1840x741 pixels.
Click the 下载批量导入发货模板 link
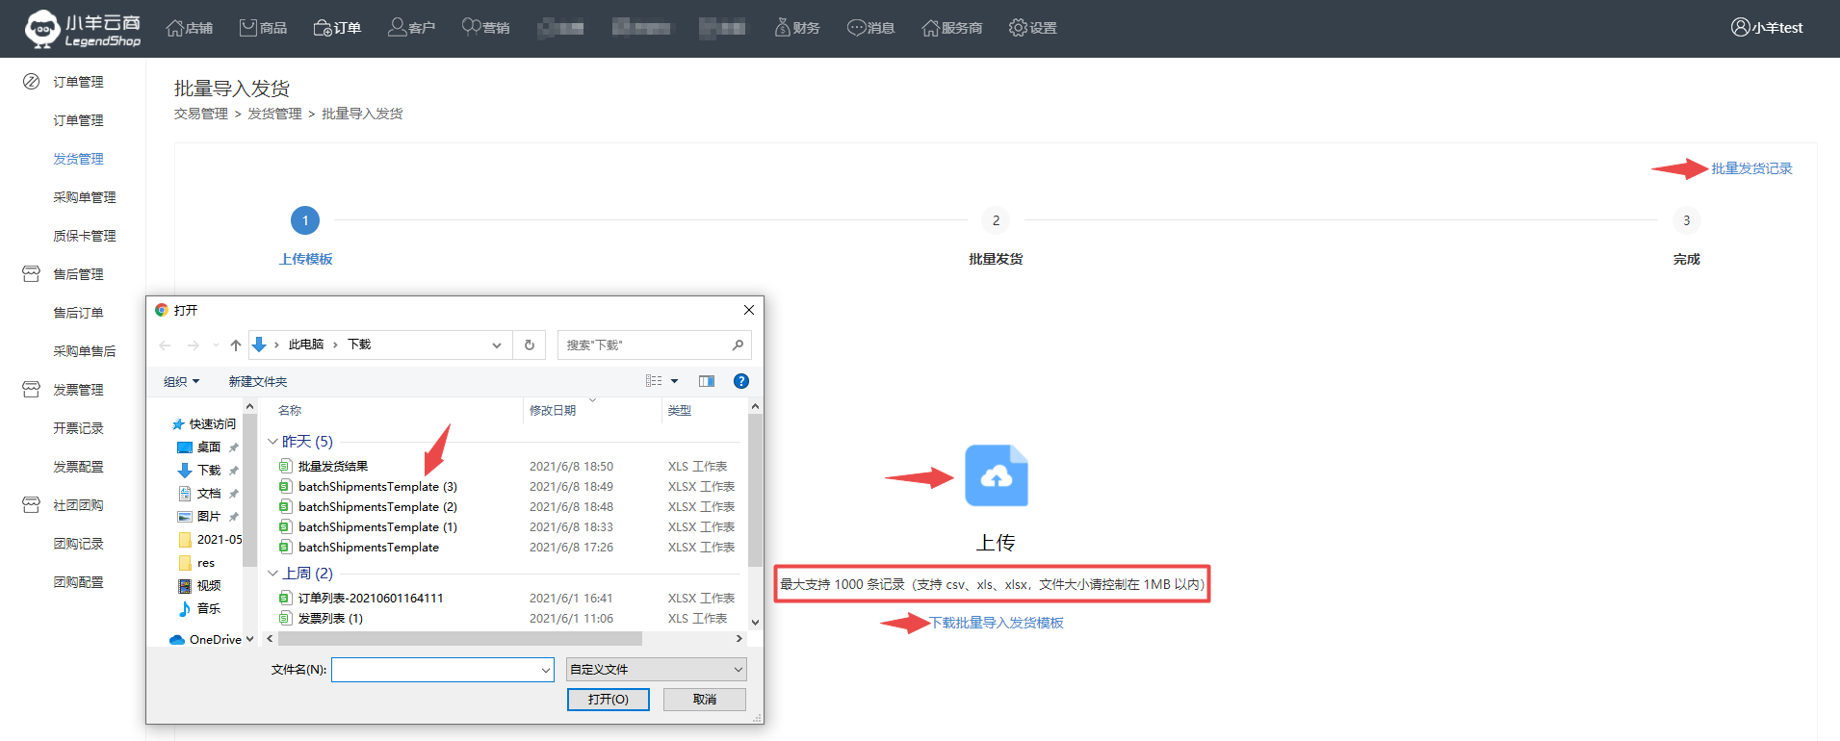(x=996, y=623)
